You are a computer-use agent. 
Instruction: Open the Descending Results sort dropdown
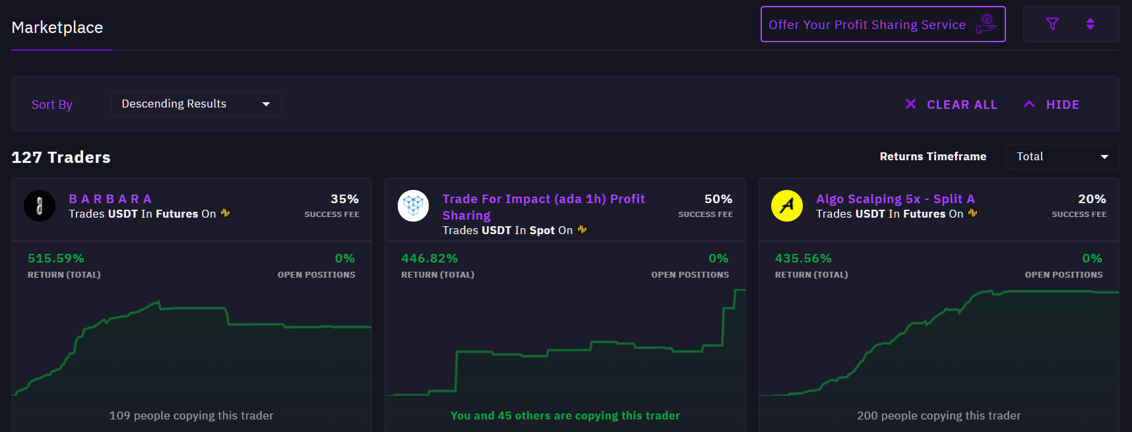196,104
